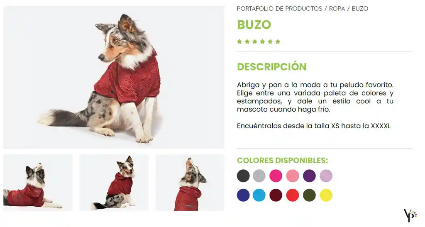Select the navy blue color swatch

coord(243,195)
